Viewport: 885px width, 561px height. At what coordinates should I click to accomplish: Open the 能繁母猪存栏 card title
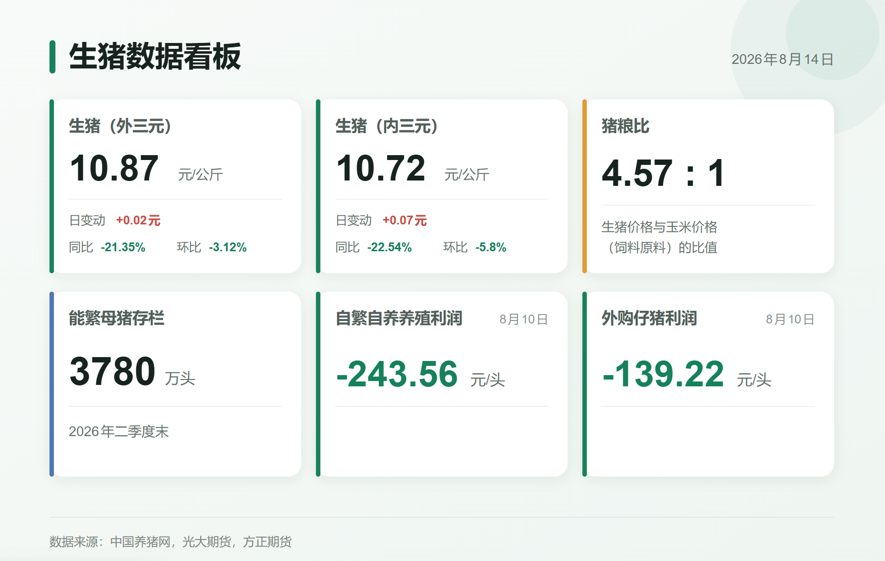pyautogui.click(x=117, y=318)
